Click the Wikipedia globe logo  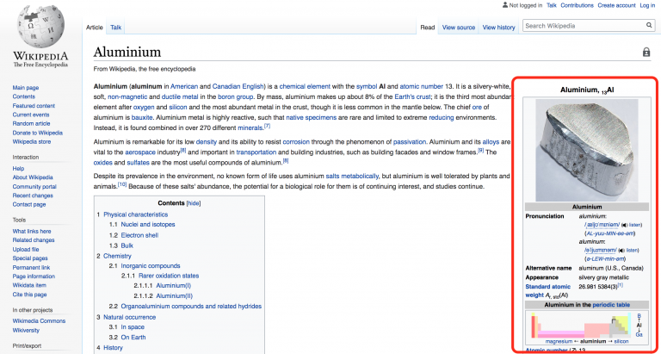40,27
